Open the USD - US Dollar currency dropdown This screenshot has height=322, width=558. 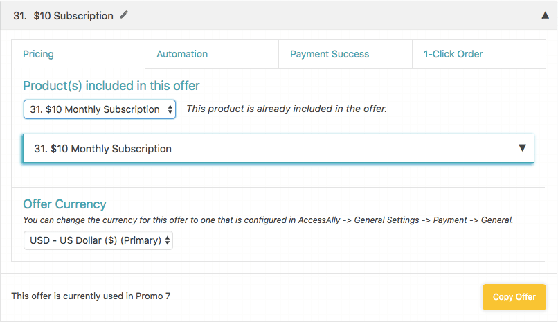[98, 240]
